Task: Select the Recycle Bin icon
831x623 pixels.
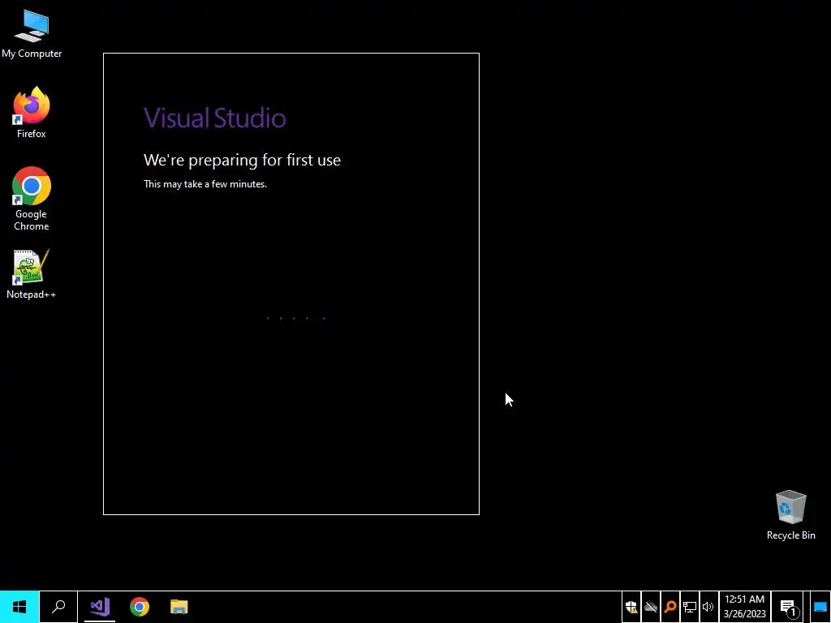Action: (790, 515)
